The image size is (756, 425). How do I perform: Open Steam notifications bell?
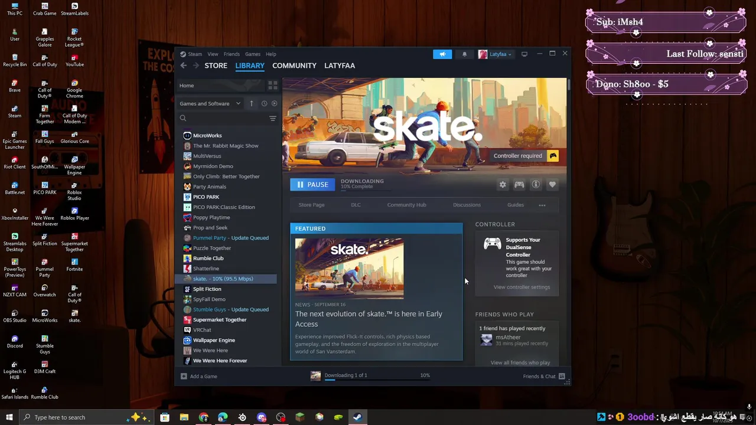click(464, 54)
